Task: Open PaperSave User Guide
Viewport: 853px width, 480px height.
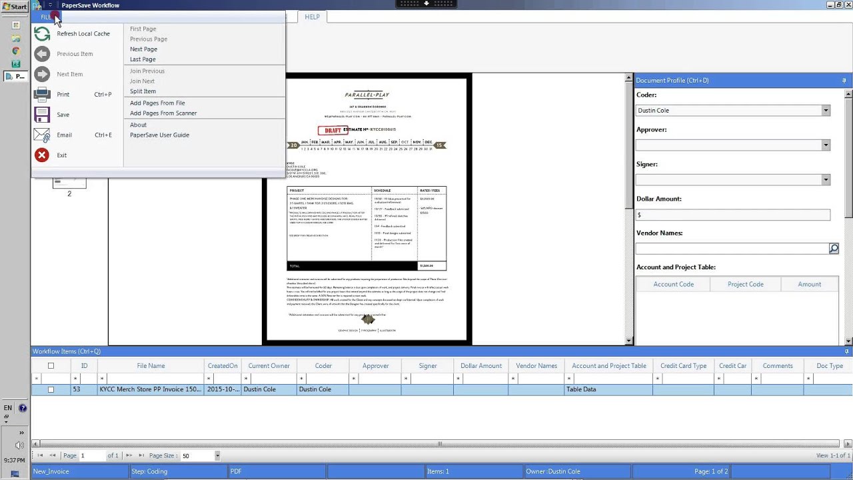Action: click(x=159, y=135)
